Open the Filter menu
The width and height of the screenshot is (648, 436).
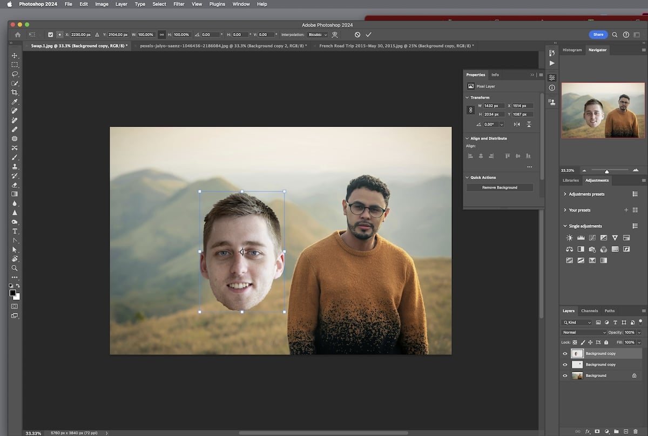179,4
